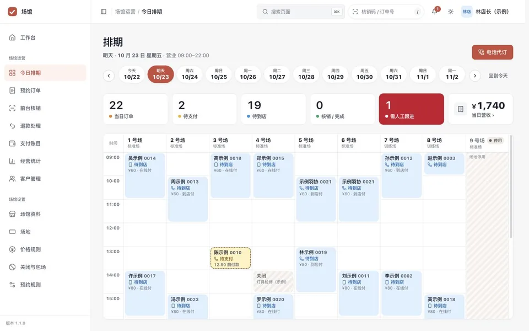Click the 场馆运营 breadcrumb
The height and width of the screenshot is (331, 529).
coord(125,12)
